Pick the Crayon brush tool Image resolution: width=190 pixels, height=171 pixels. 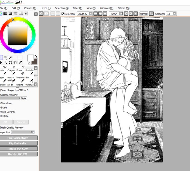click(11, 72)
